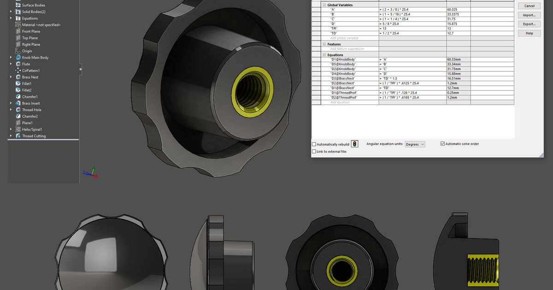
Task: Disable the Automatic solve order checkbox
Action: [442, 144]
